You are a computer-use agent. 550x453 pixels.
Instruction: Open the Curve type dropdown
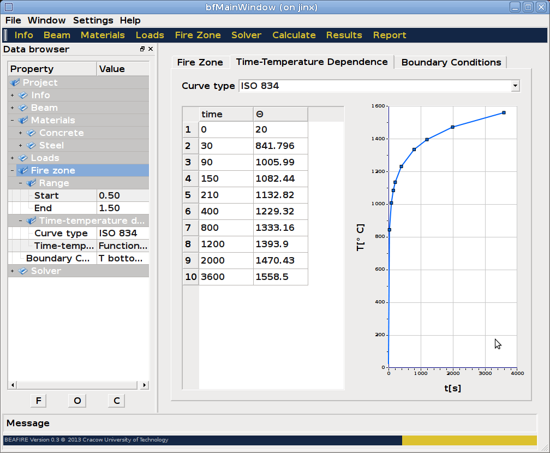[x=515, y=86]
